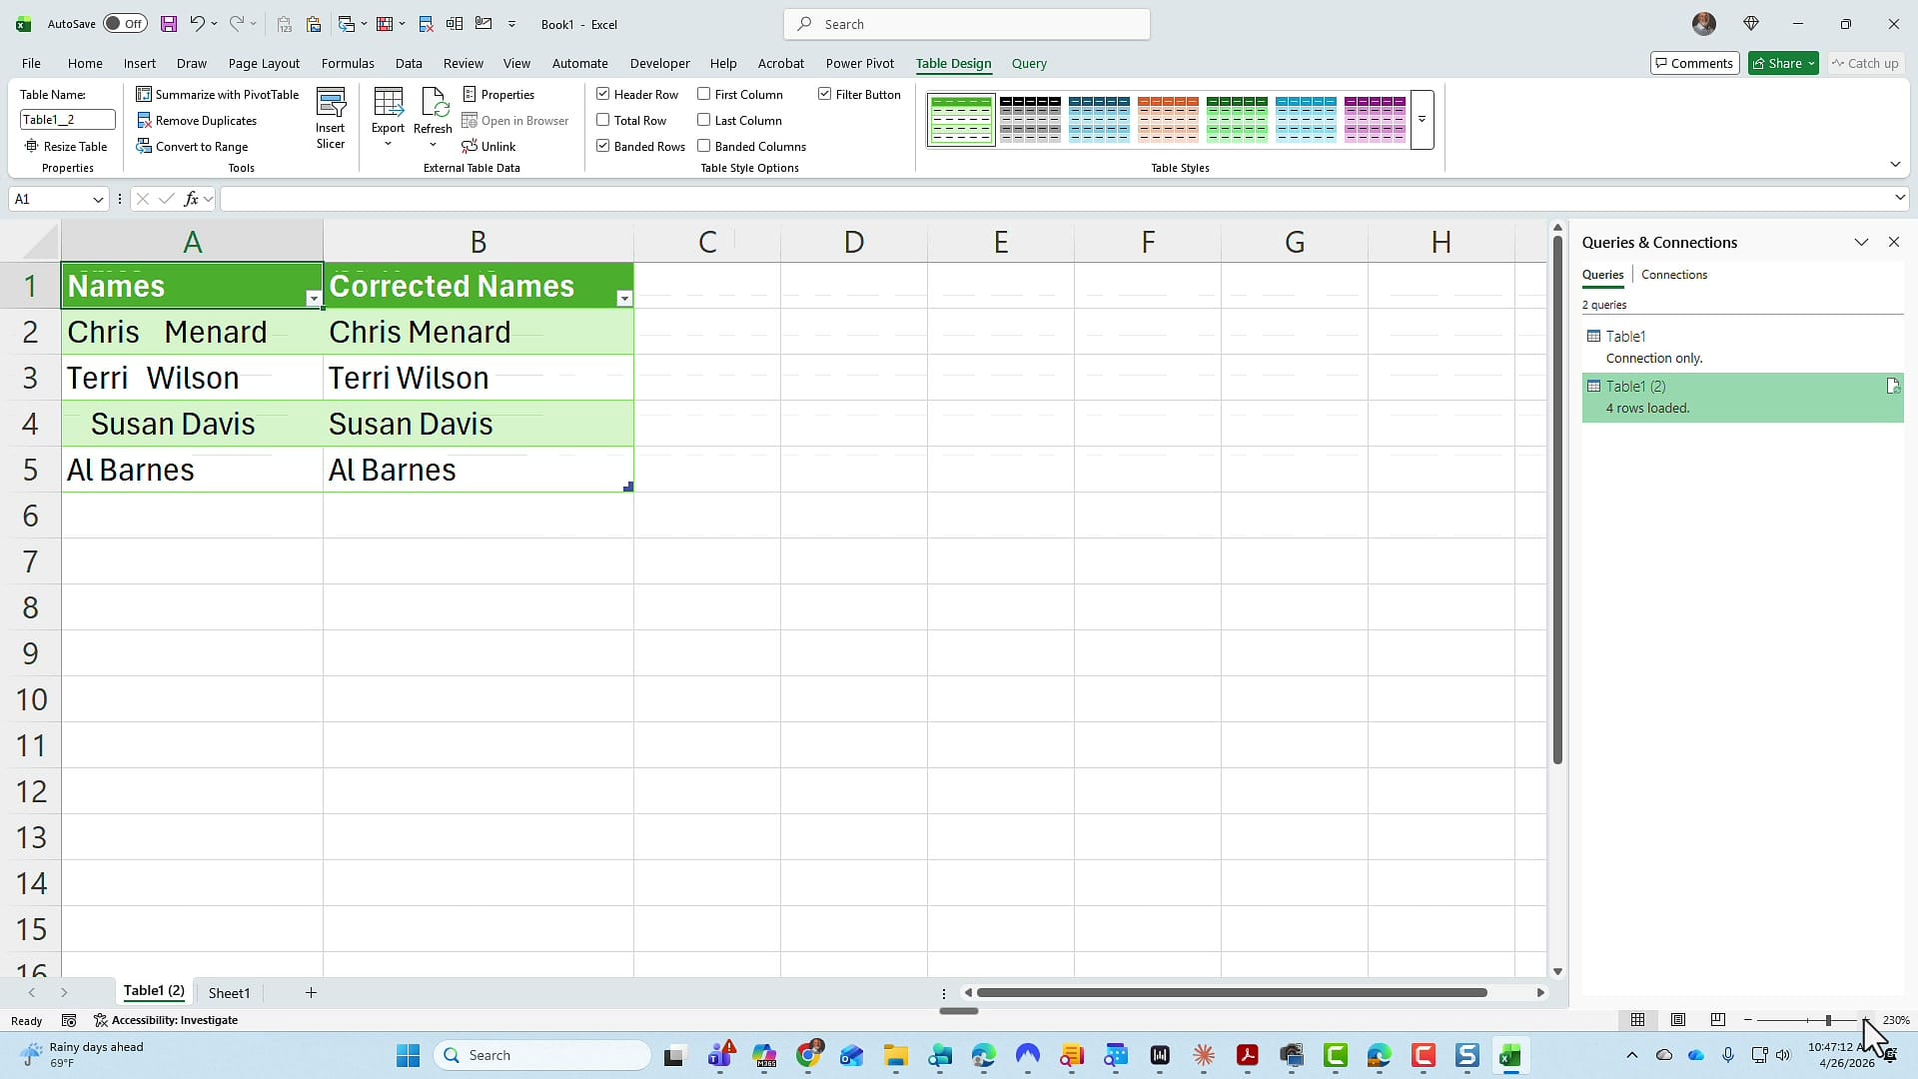Open table in Browser
The image size is (1918, 1079).
coord(515,120)
